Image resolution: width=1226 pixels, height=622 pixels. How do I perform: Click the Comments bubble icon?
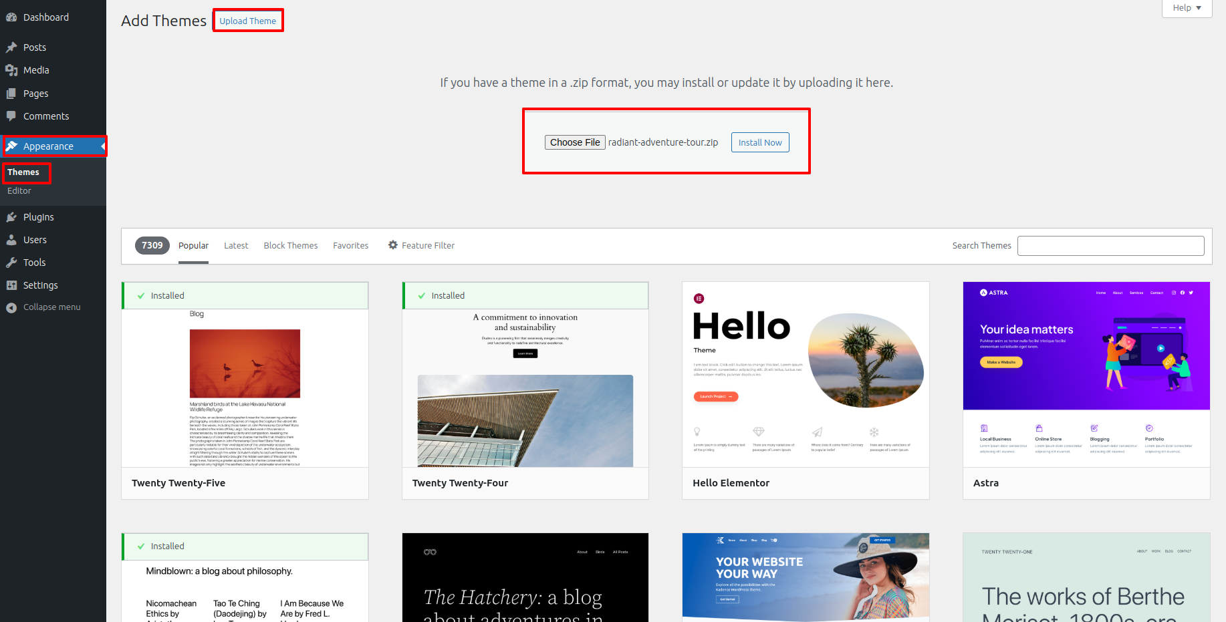click(x=11, y=116)
